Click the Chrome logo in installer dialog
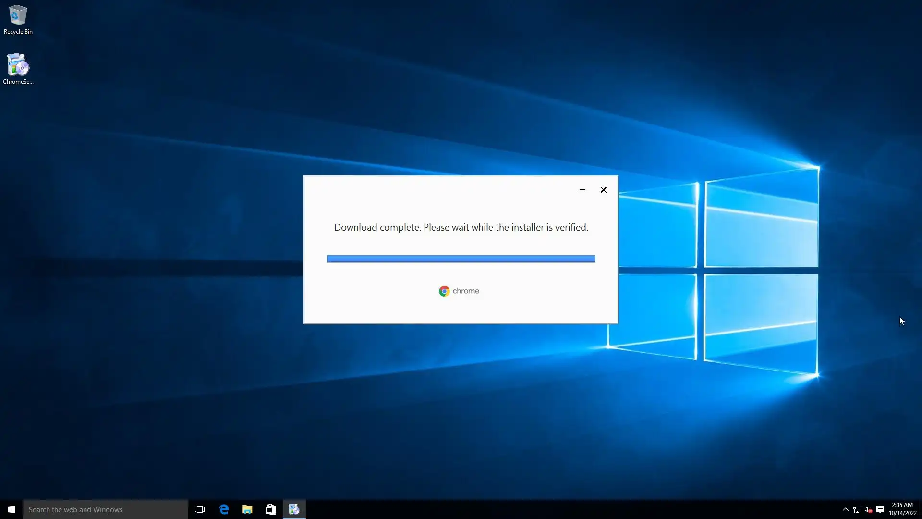The image size is (922, 519). tap(444, 291)
